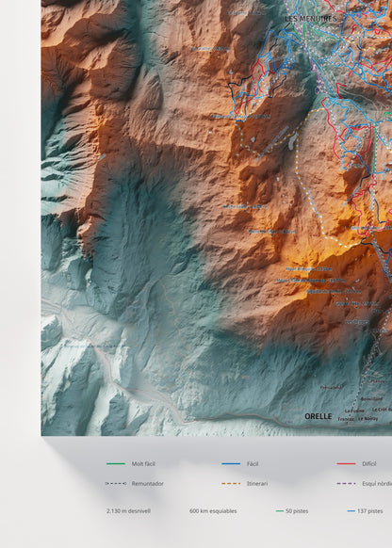Click the green Molt fàcil legend line
The image size is (392, 548).
(116, 464)
